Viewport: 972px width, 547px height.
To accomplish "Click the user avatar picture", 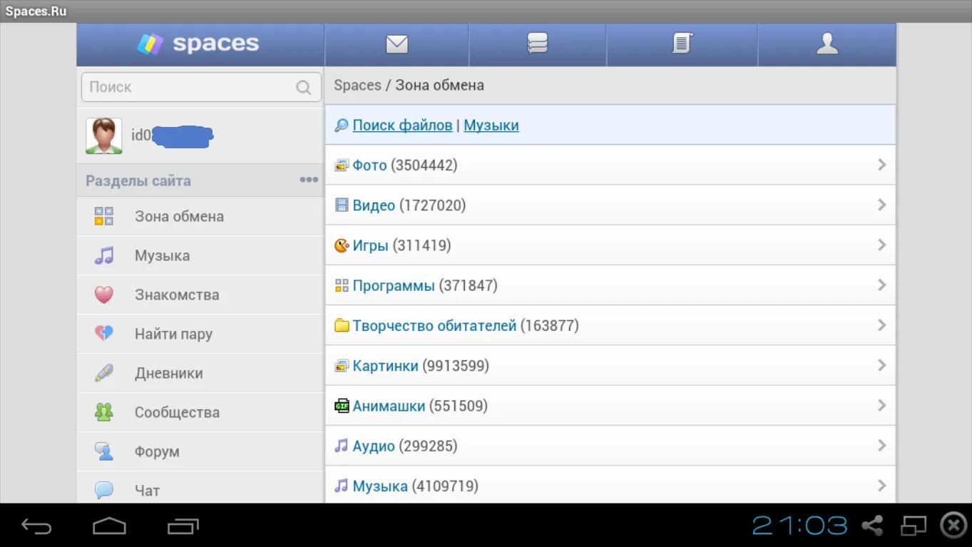I will (x=104, y=136).
